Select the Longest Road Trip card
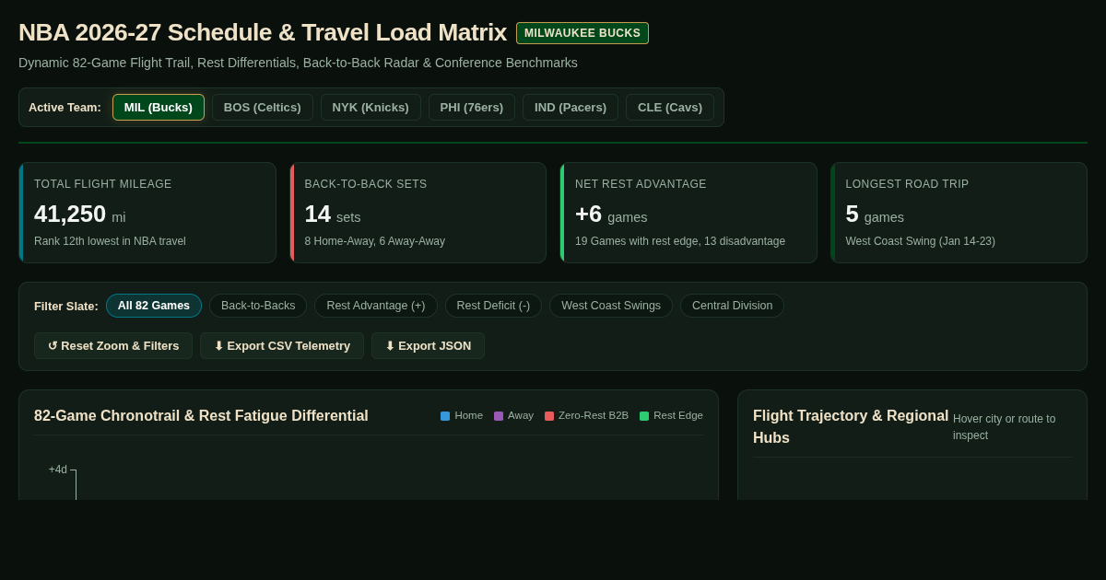The height and width of the screenshot is (580, 1106). tap(959, 213)
